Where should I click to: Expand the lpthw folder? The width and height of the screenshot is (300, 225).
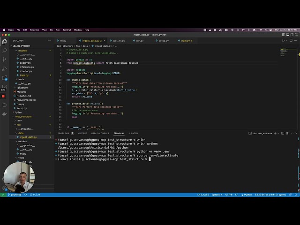pyautogui.click(x=18, y=112)
